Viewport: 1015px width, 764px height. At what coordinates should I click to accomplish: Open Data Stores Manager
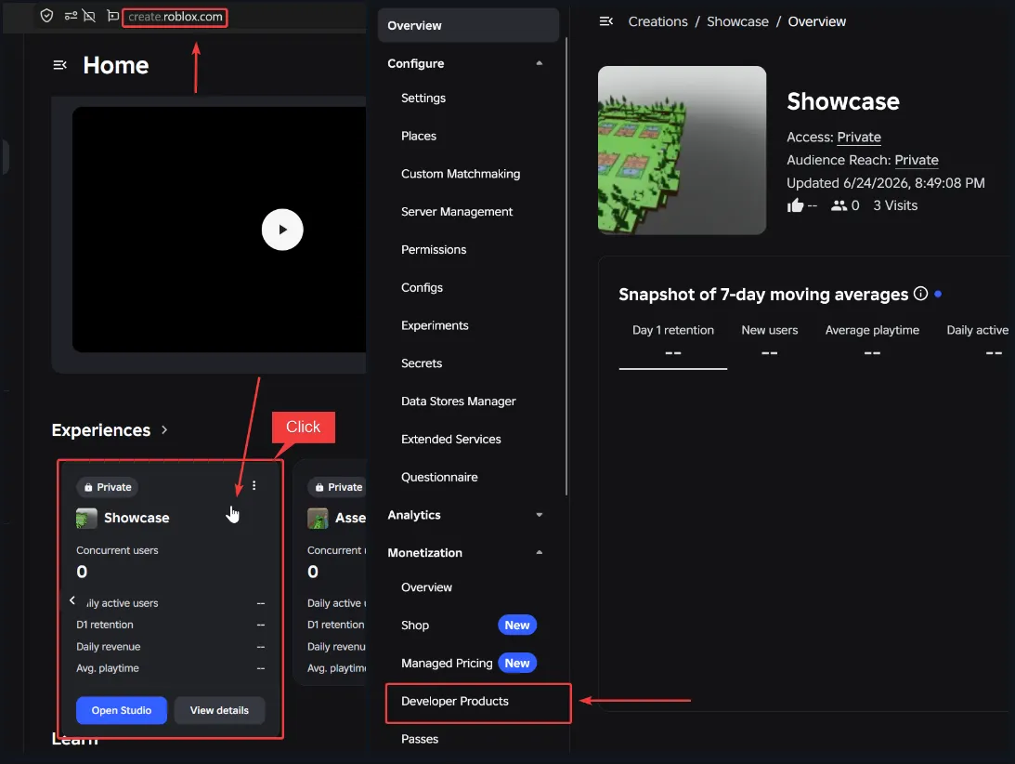pos(459,402)
